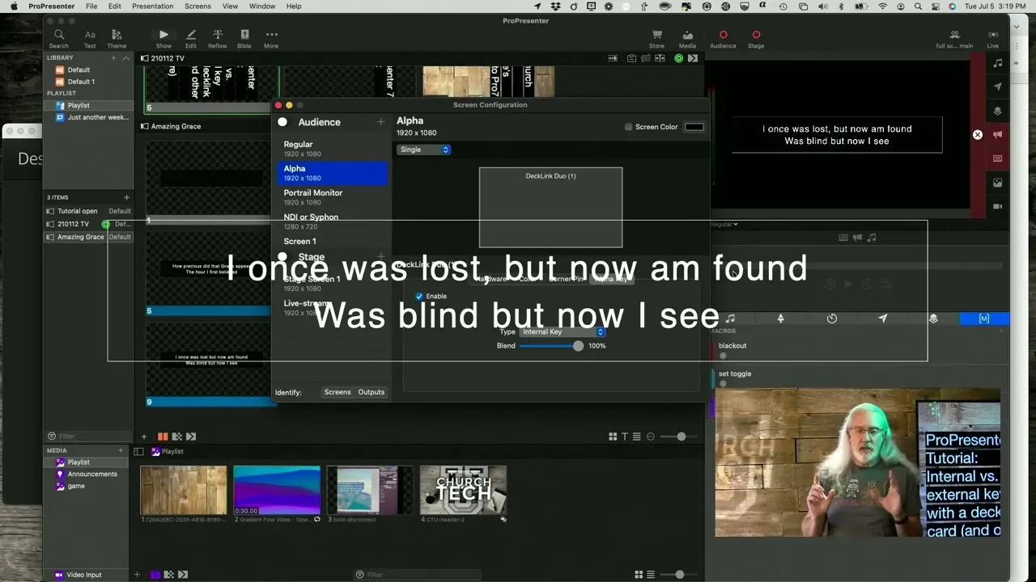Open the Internal Key type dropdown
Viewport: 1036px width, 582px height.
pos(563,331)
